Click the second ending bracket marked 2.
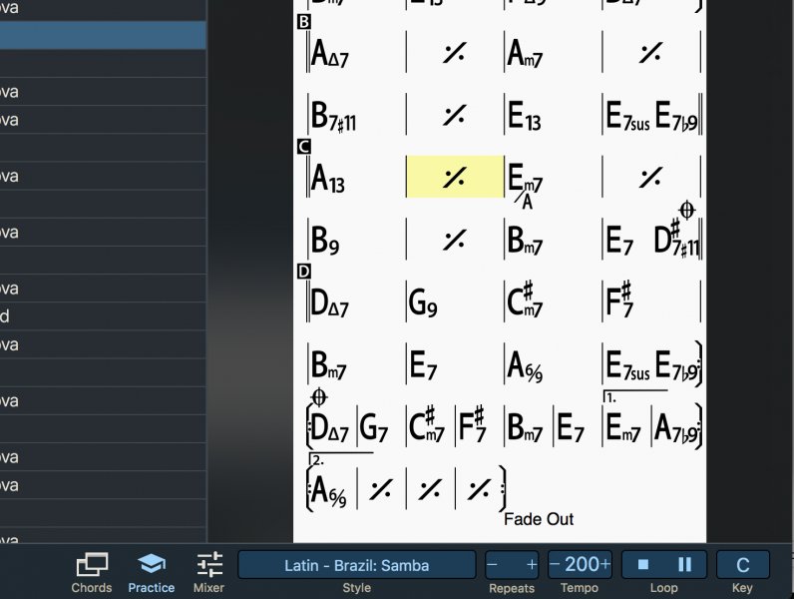This screenshot has height=599, width=794. [x=341, y=459]
